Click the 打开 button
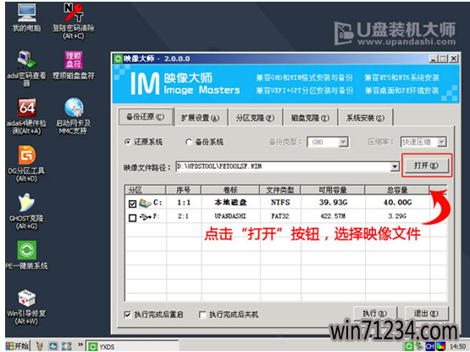The height and width of the screenshot is (352, 470). (426, 165)
